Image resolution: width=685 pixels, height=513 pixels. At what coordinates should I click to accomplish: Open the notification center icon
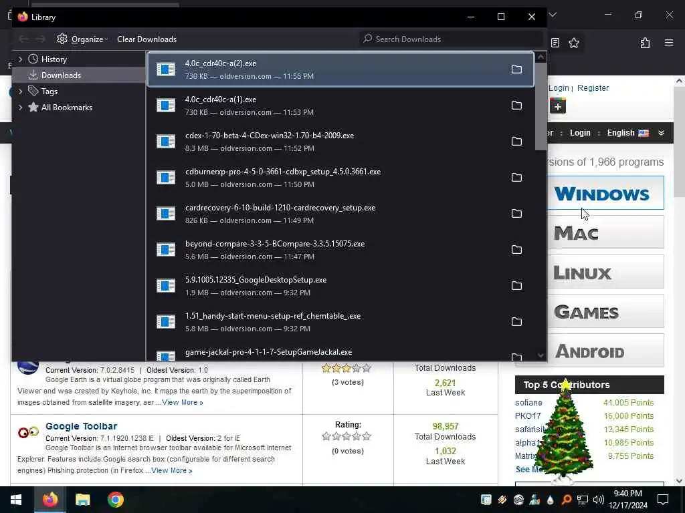point(663,500)
